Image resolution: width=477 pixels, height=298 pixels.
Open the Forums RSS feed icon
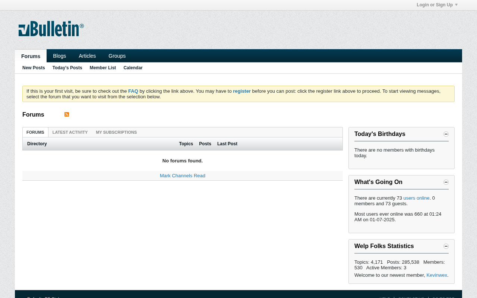coord(67,114)
